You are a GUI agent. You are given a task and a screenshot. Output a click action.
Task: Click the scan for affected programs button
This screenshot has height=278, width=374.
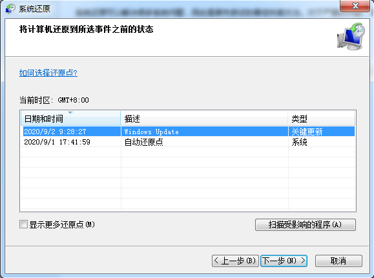coord(306,224)
